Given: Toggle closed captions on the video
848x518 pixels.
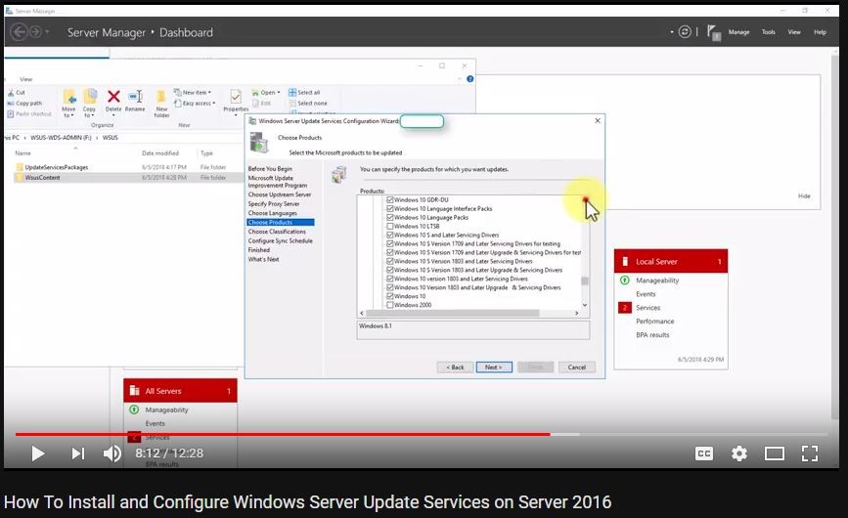Looking at the screenshot, I should click(x=704, y=453).
